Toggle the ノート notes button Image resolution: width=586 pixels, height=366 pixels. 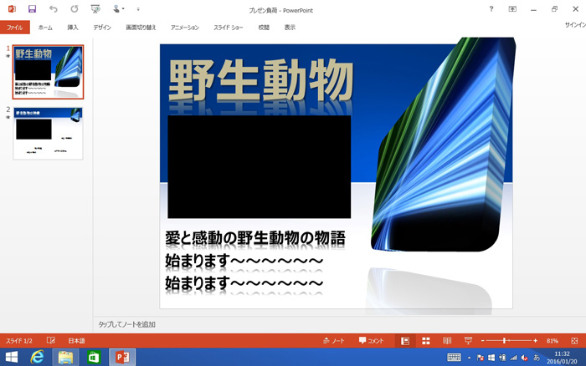pos(333,341)
